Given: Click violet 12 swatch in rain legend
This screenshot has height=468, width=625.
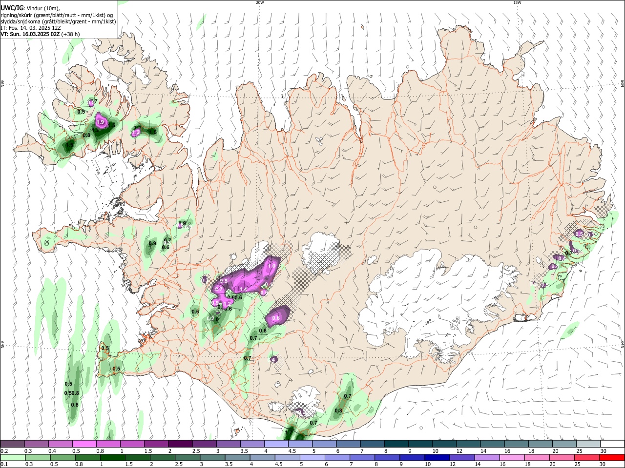Looking at the screenshot, I should (462, 457).
